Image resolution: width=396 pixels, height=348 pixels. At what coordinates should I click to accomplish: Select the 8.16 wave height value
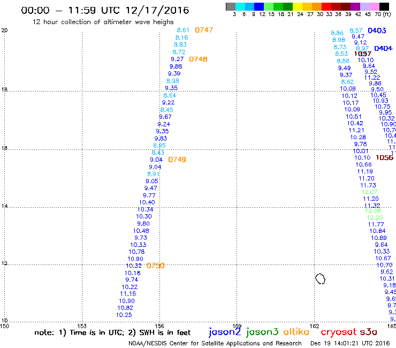pyautogui.click(x=182, y=37)
